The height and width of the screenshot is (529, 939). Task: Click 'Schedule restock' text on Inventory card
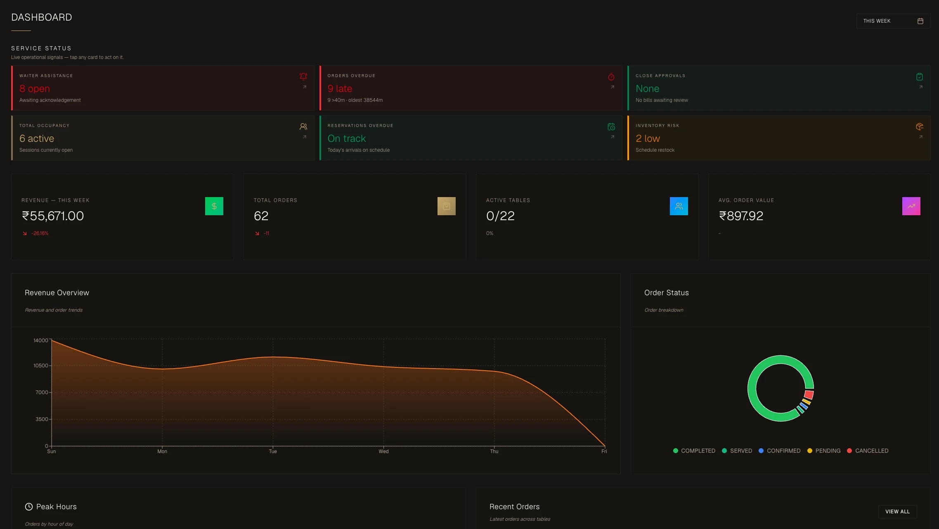(655, 150)
